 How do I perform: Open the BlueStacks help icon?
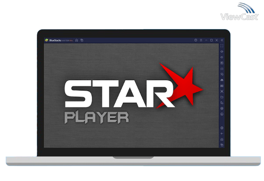tap(196, 40)
